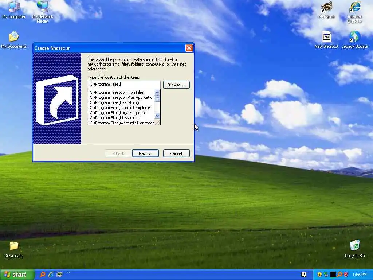
Task: Launch Everything search from Quick Launch
Action: click(x=43, y=275)
